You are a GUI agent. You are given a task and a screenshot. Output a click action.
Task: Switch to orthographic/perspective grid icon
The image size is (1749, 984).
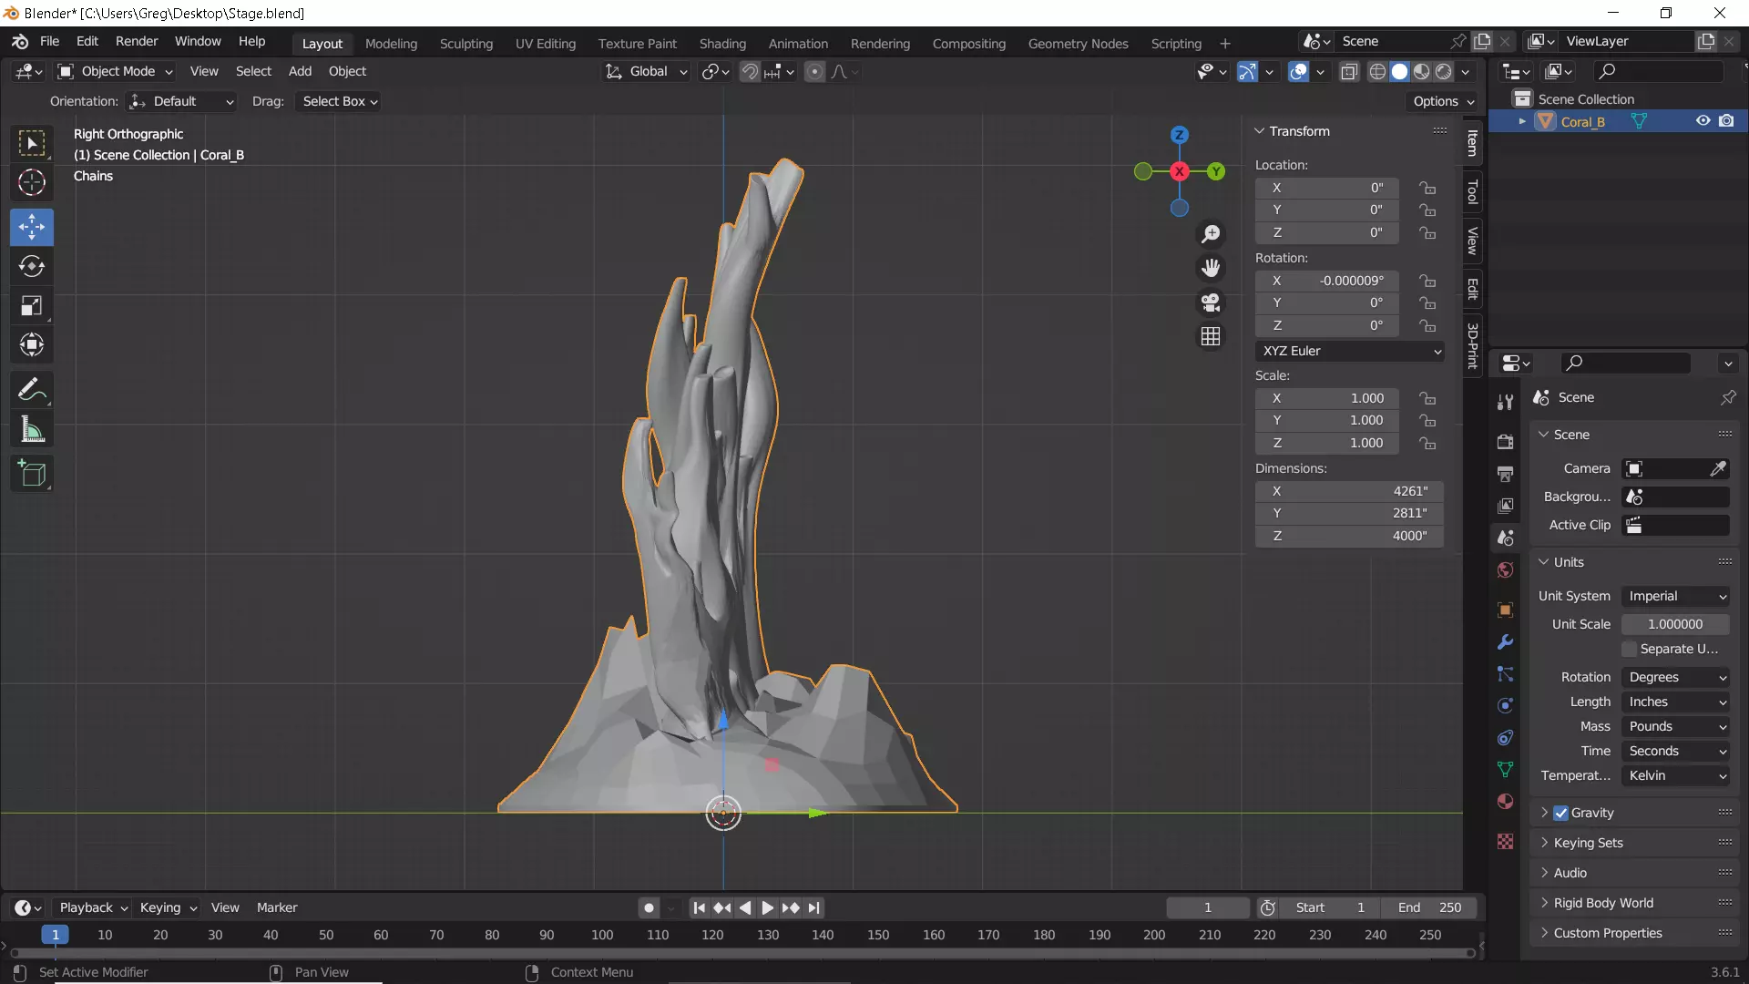click(x=1211, y=337)
